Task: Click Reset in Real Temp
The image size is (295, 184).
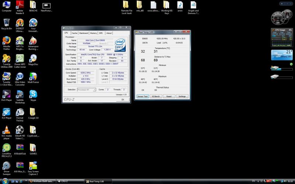Action: [x=169, y=96]
